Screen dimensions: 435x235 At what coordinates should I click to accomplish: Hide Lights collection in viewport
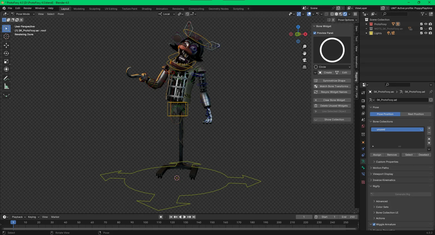point(426,33)
